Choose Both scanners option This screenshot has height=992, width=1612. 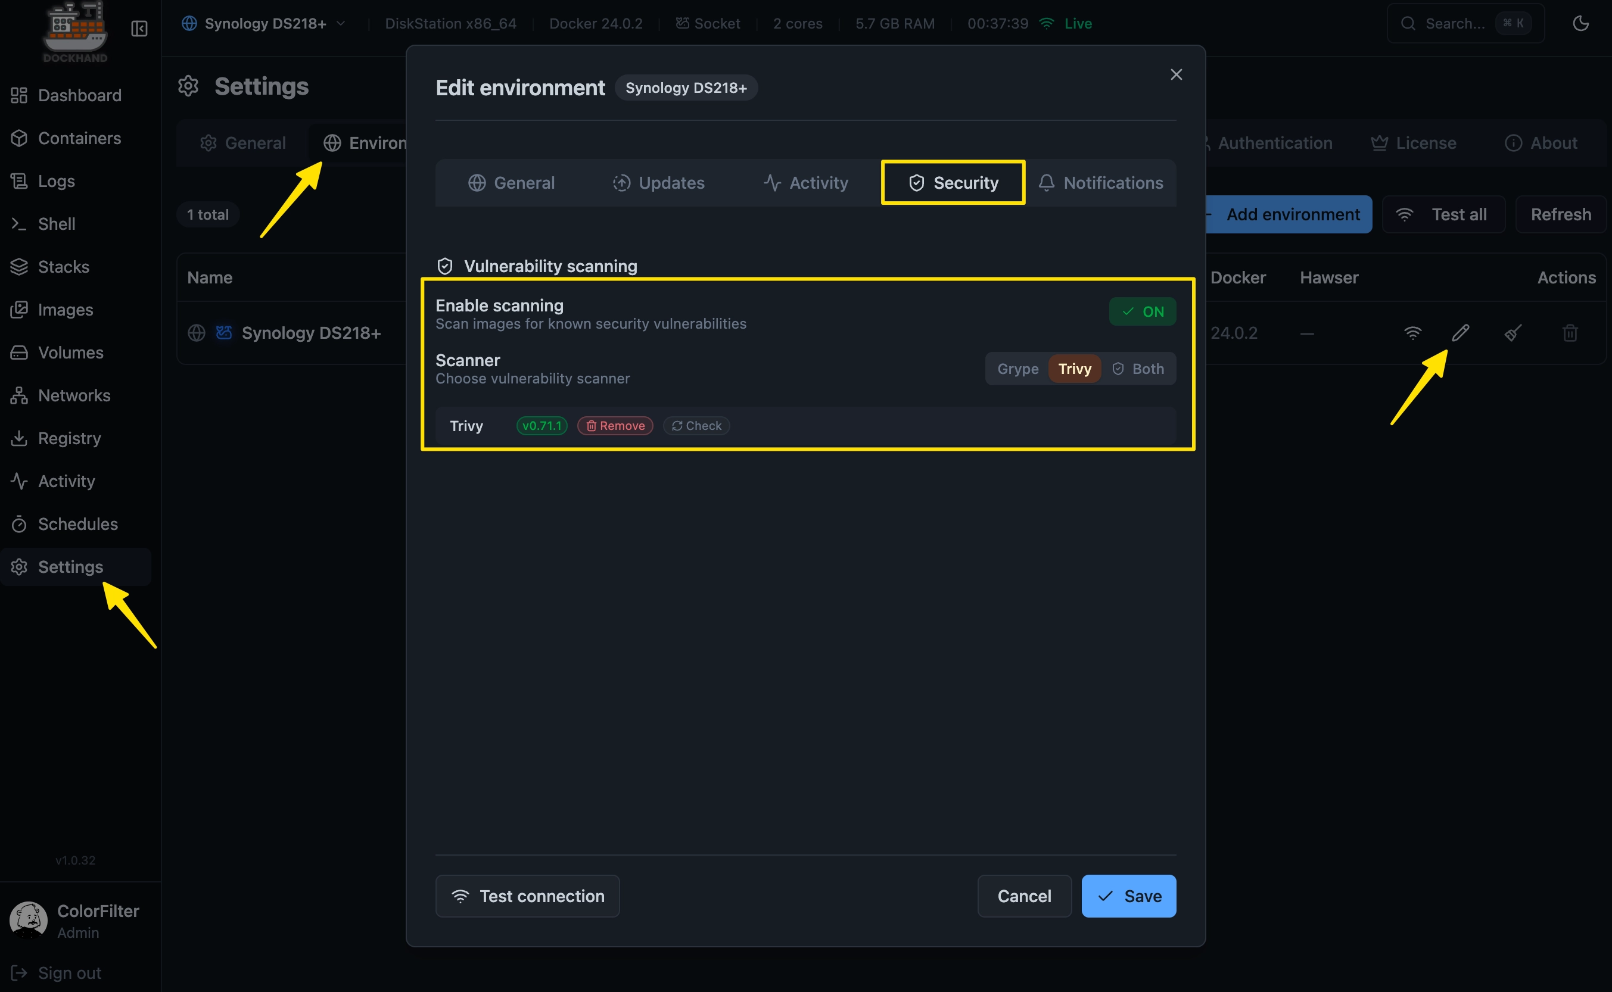[1138, 369]
